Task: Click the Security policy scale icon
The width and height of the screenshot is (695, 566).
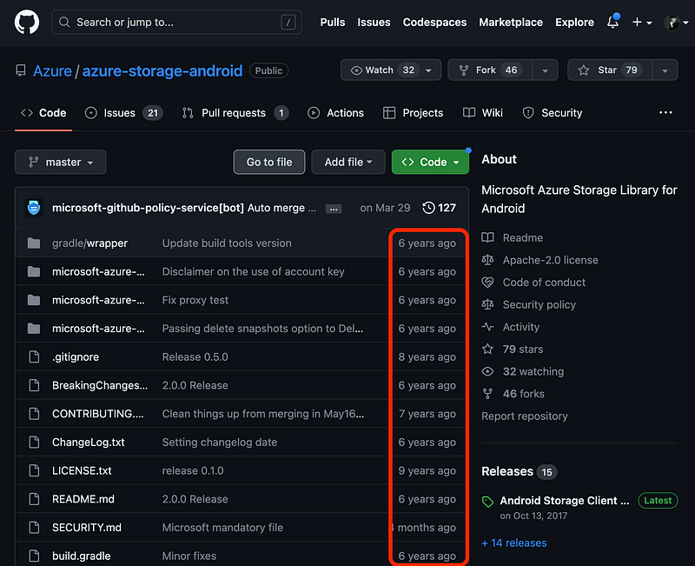Action: 487,304
